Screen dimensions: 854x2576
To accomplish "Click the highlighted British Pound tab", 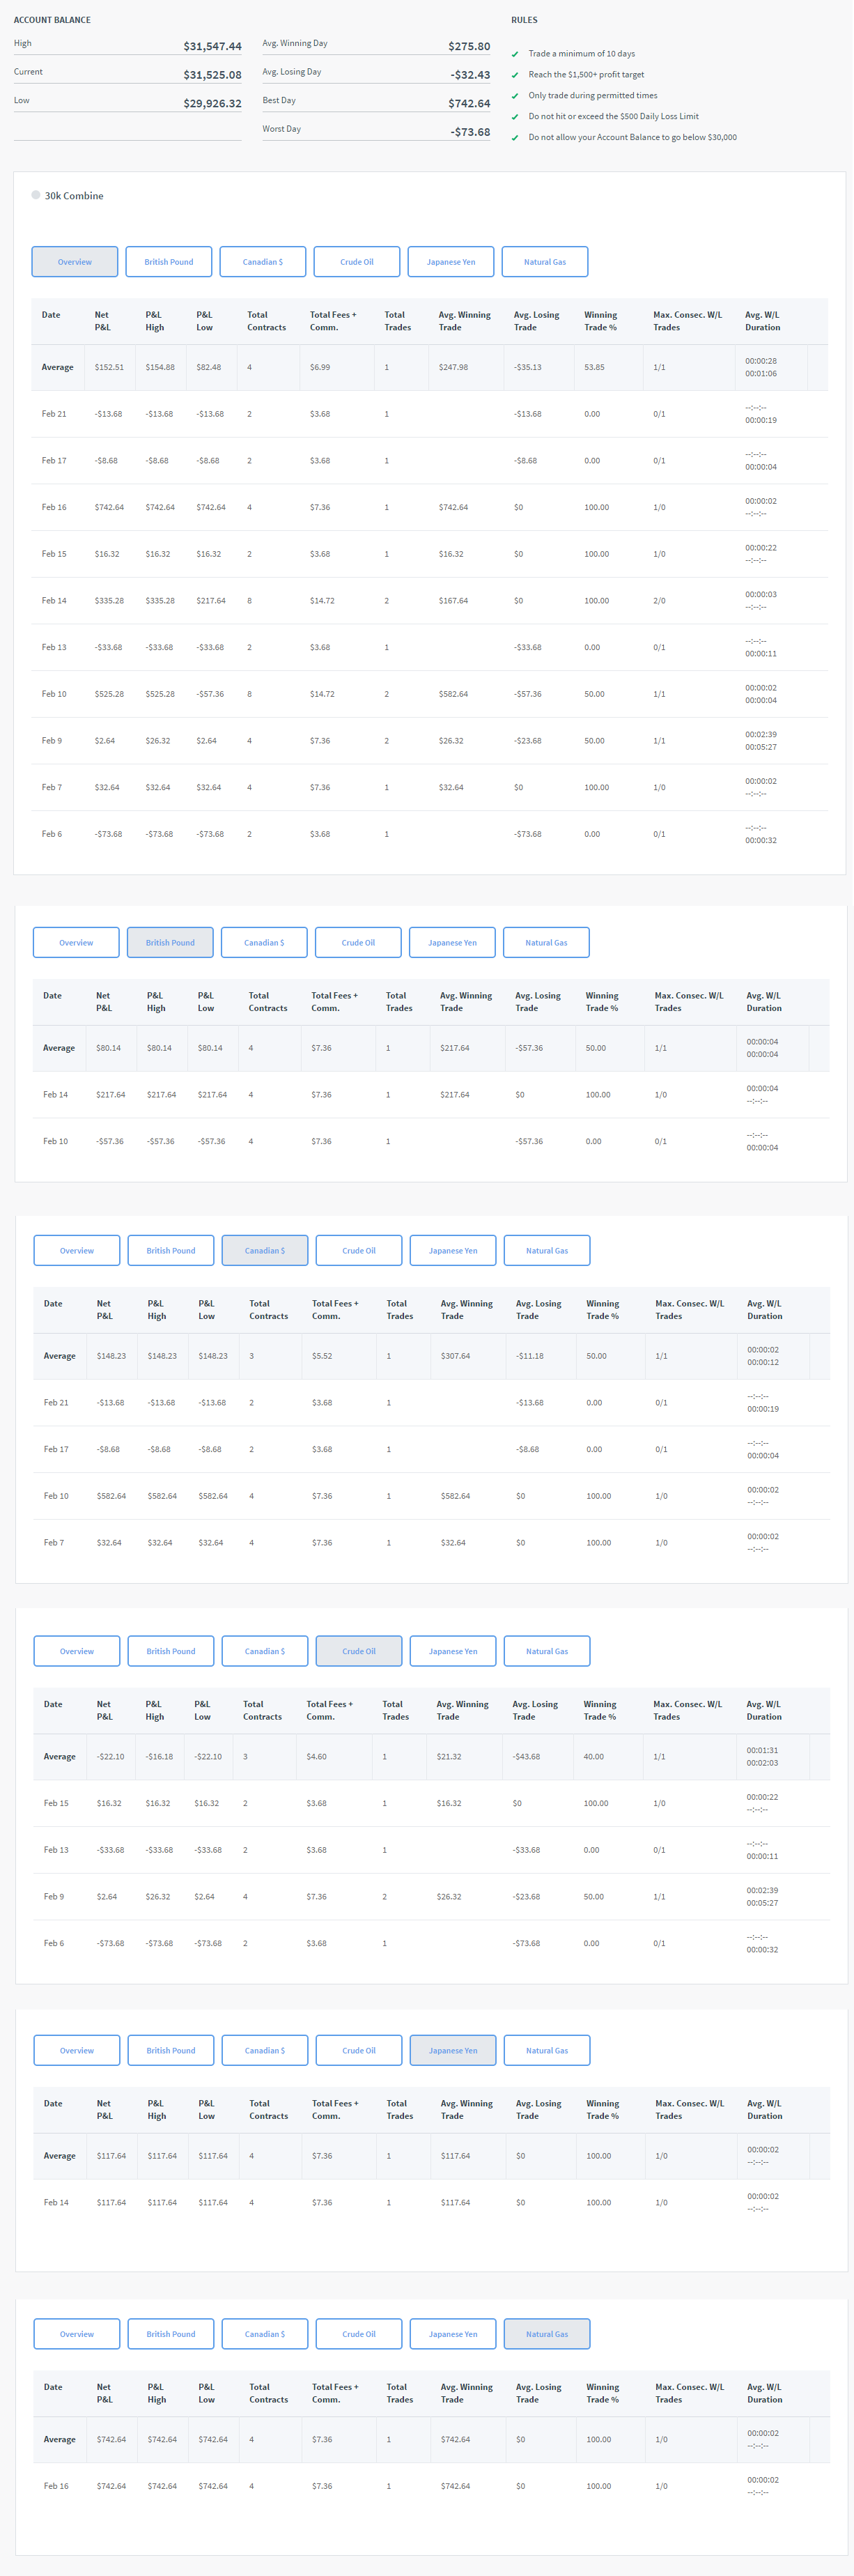I will [170, 942].
